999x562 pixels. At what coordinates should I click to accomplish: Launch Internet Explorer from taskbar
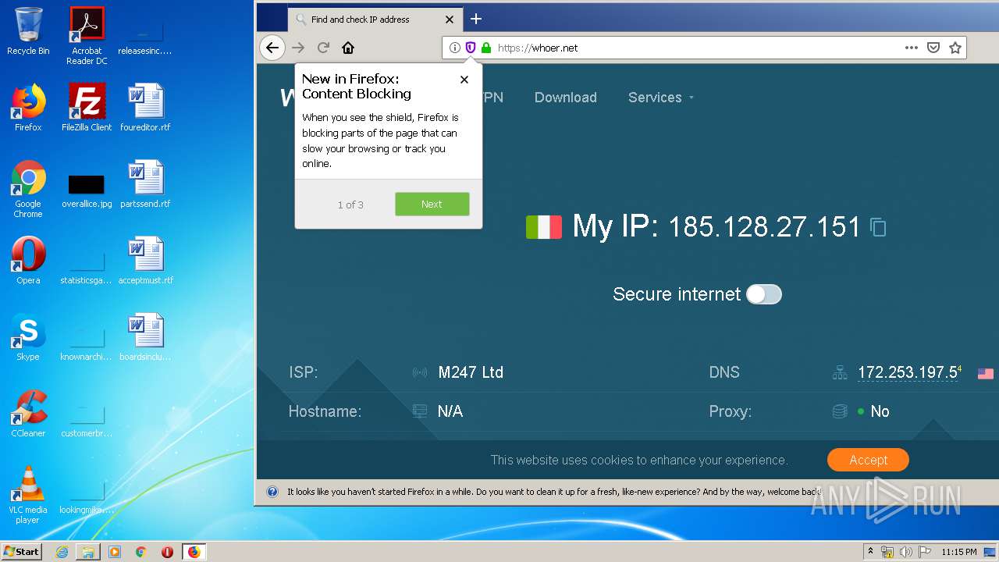[62, 552]
